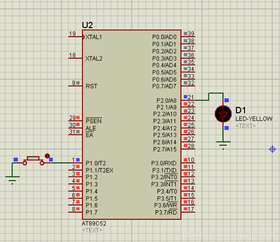
Task: Click the <TEXT> placeholder under AT89C52
Action: pos(92,230)
